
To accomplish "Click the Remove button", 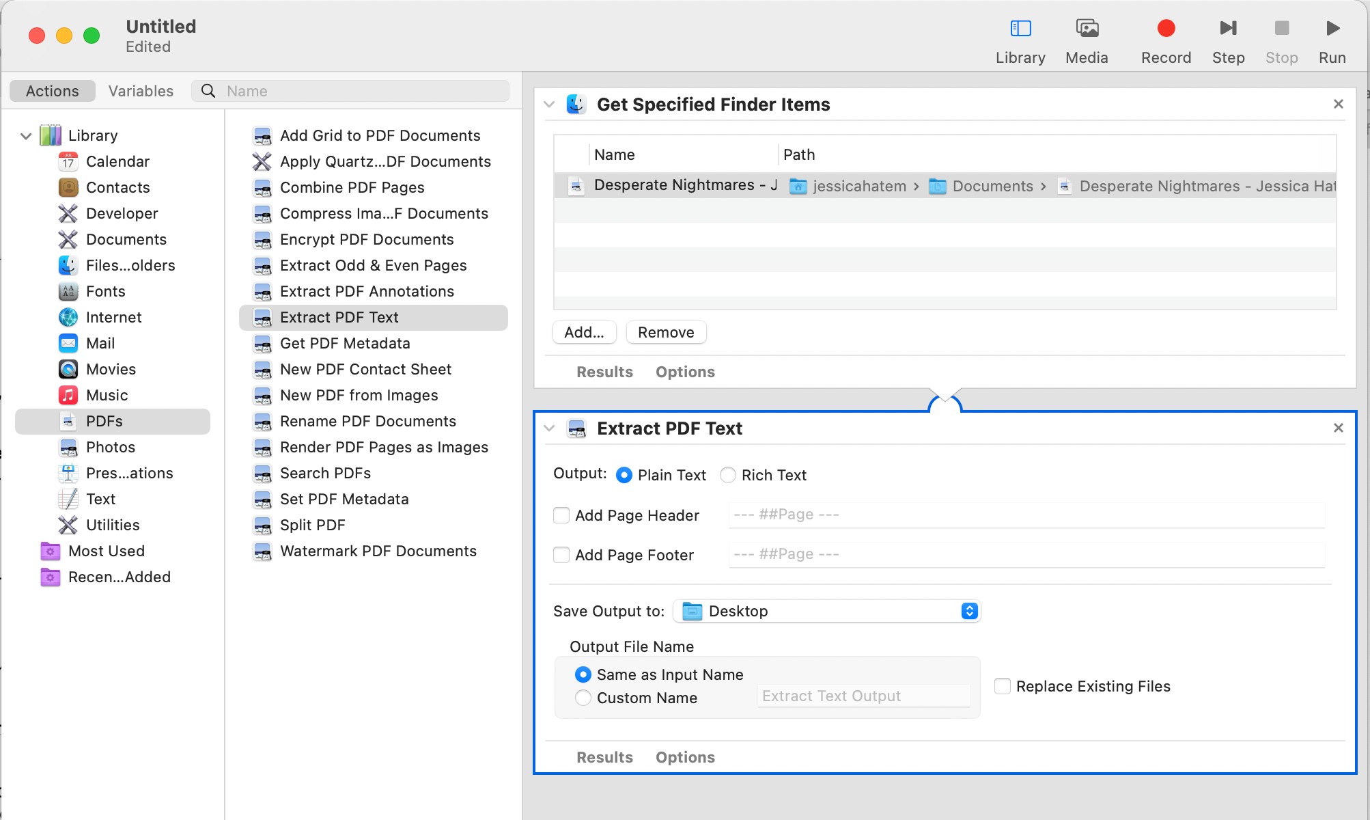I will pos(666,332).
